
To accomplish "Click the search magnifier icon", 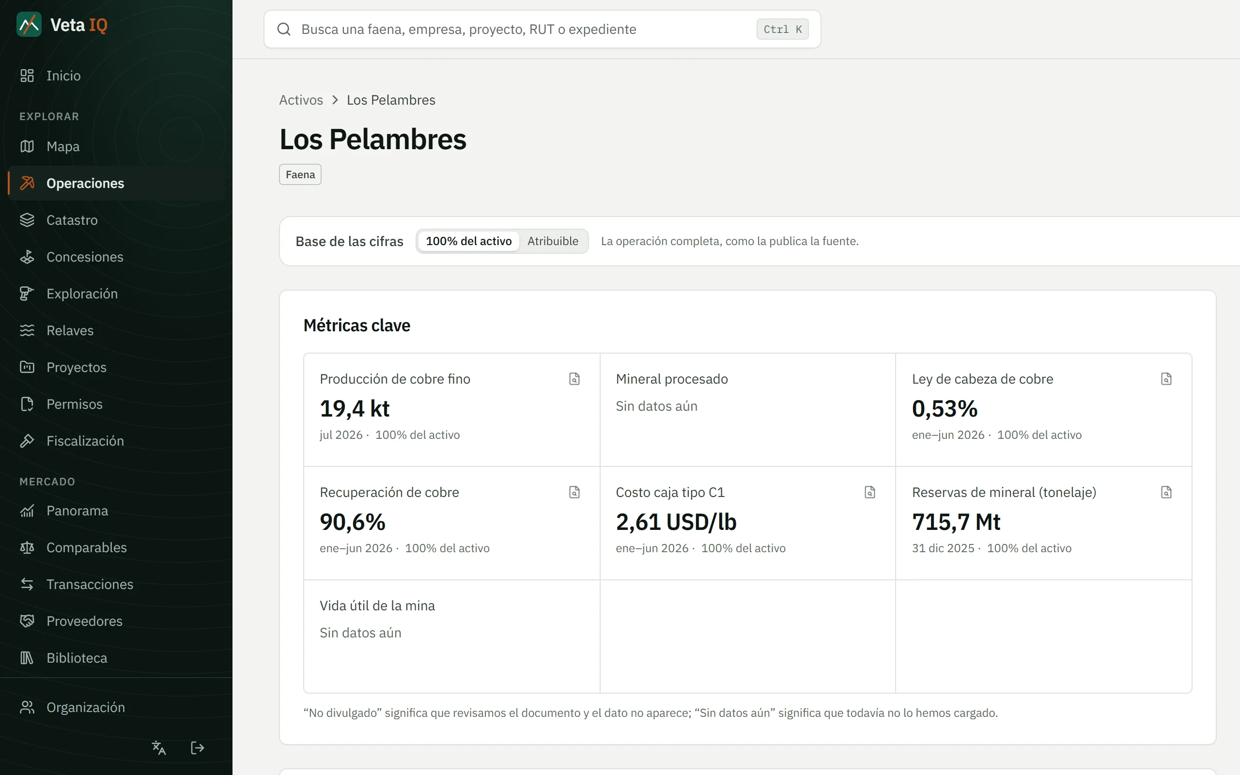I will 284,29.
